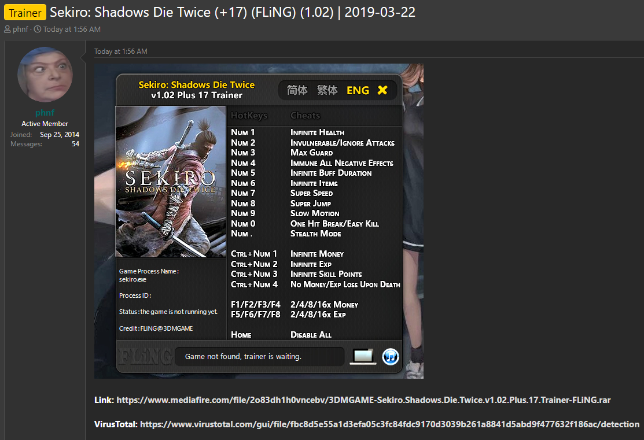The image size is (644, 440).
Task: Toggle Super Speed cheat
Action: click(x=312, y=193)
